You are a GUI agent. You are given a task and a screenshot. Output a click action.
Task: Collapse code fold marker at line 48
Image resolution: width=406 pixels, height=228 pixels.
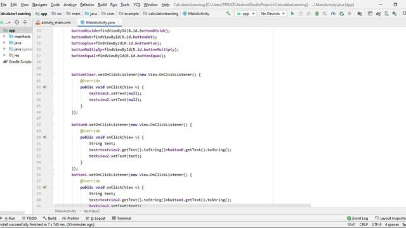coord(52,125)
